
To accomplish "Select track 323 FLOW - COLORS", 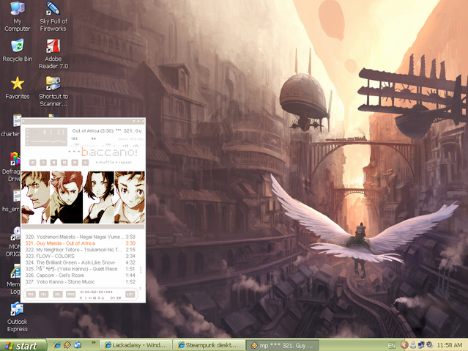I will (81, 256).
